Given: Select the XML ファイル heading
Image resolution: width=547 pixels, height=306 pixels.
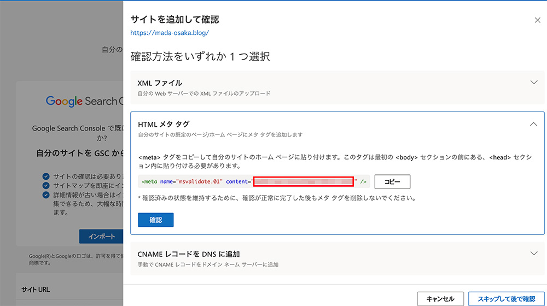Looking at the screenshot, I should (159, 83).
